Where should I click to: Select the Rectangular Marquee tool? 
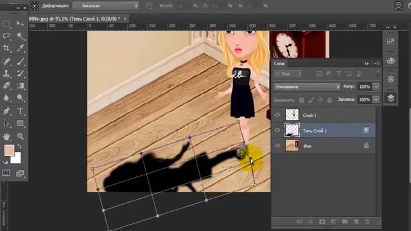tap(6, 24)
